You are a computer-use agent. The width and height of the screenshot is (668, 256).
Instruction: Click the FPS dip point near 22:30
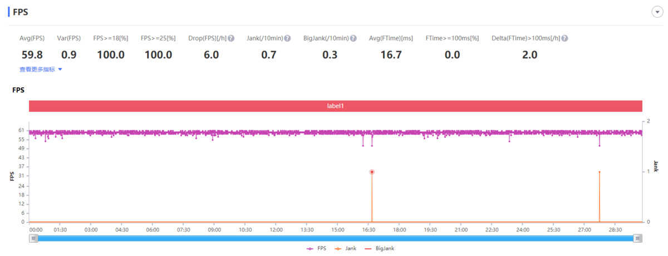pos(509,141)
